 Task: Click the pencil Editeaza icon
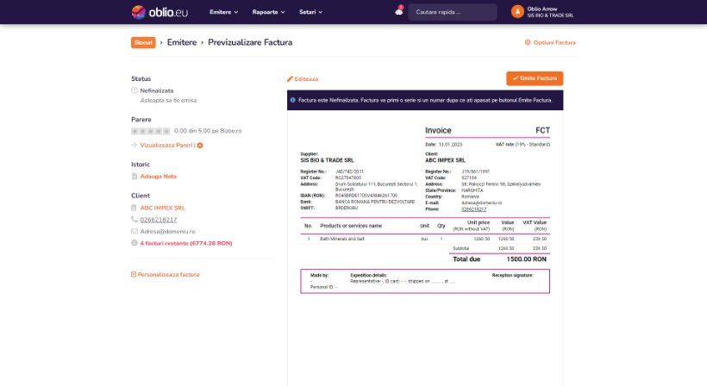coord(290,78)
